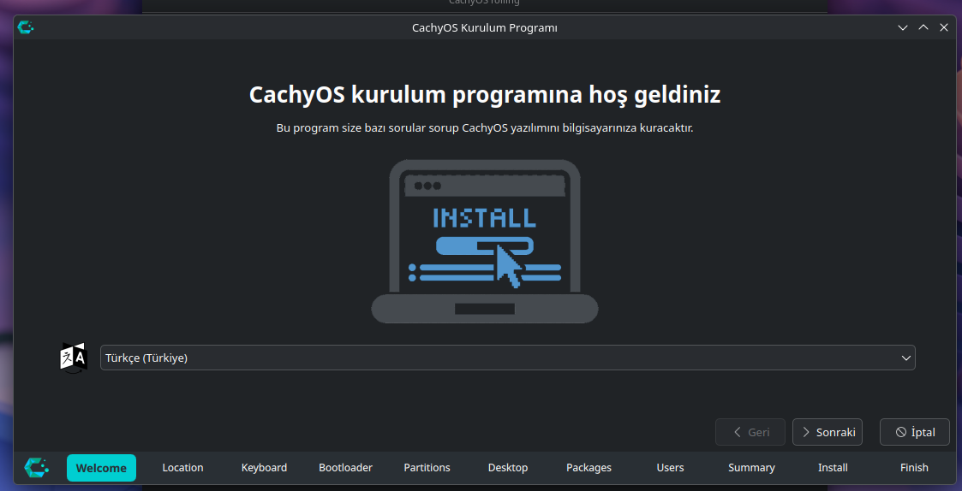
Task: Expand language list using dropdown chevron
Action: 905,358
